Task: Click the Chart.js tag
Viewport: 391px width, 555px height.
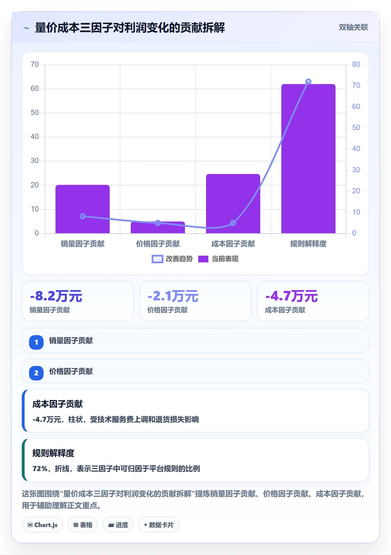Action: (42, 525)
